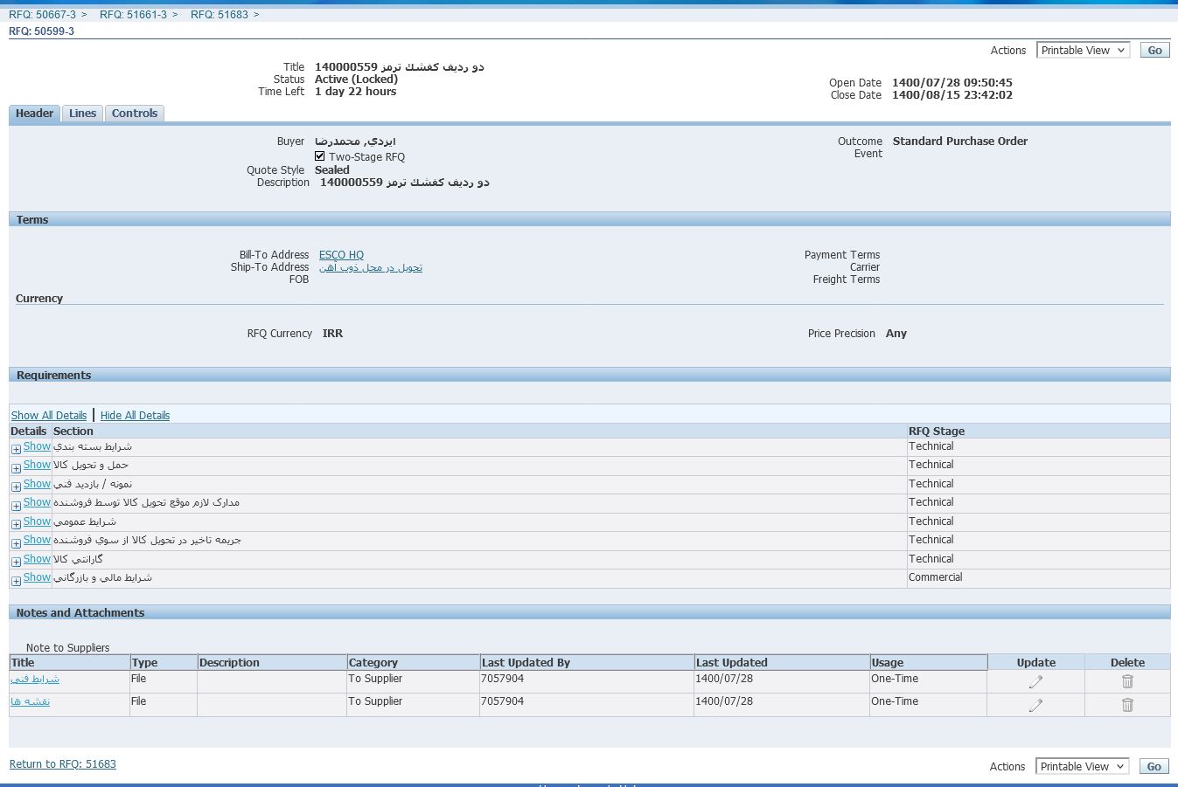Select the Standard Purchase Order outcome text
The height and width of the screenshot is (787, 1178).
(x=960, y=142)
